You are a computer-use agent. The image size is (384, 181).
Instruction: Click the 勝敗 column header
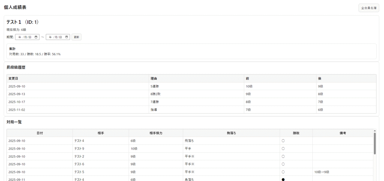point(296,133)
